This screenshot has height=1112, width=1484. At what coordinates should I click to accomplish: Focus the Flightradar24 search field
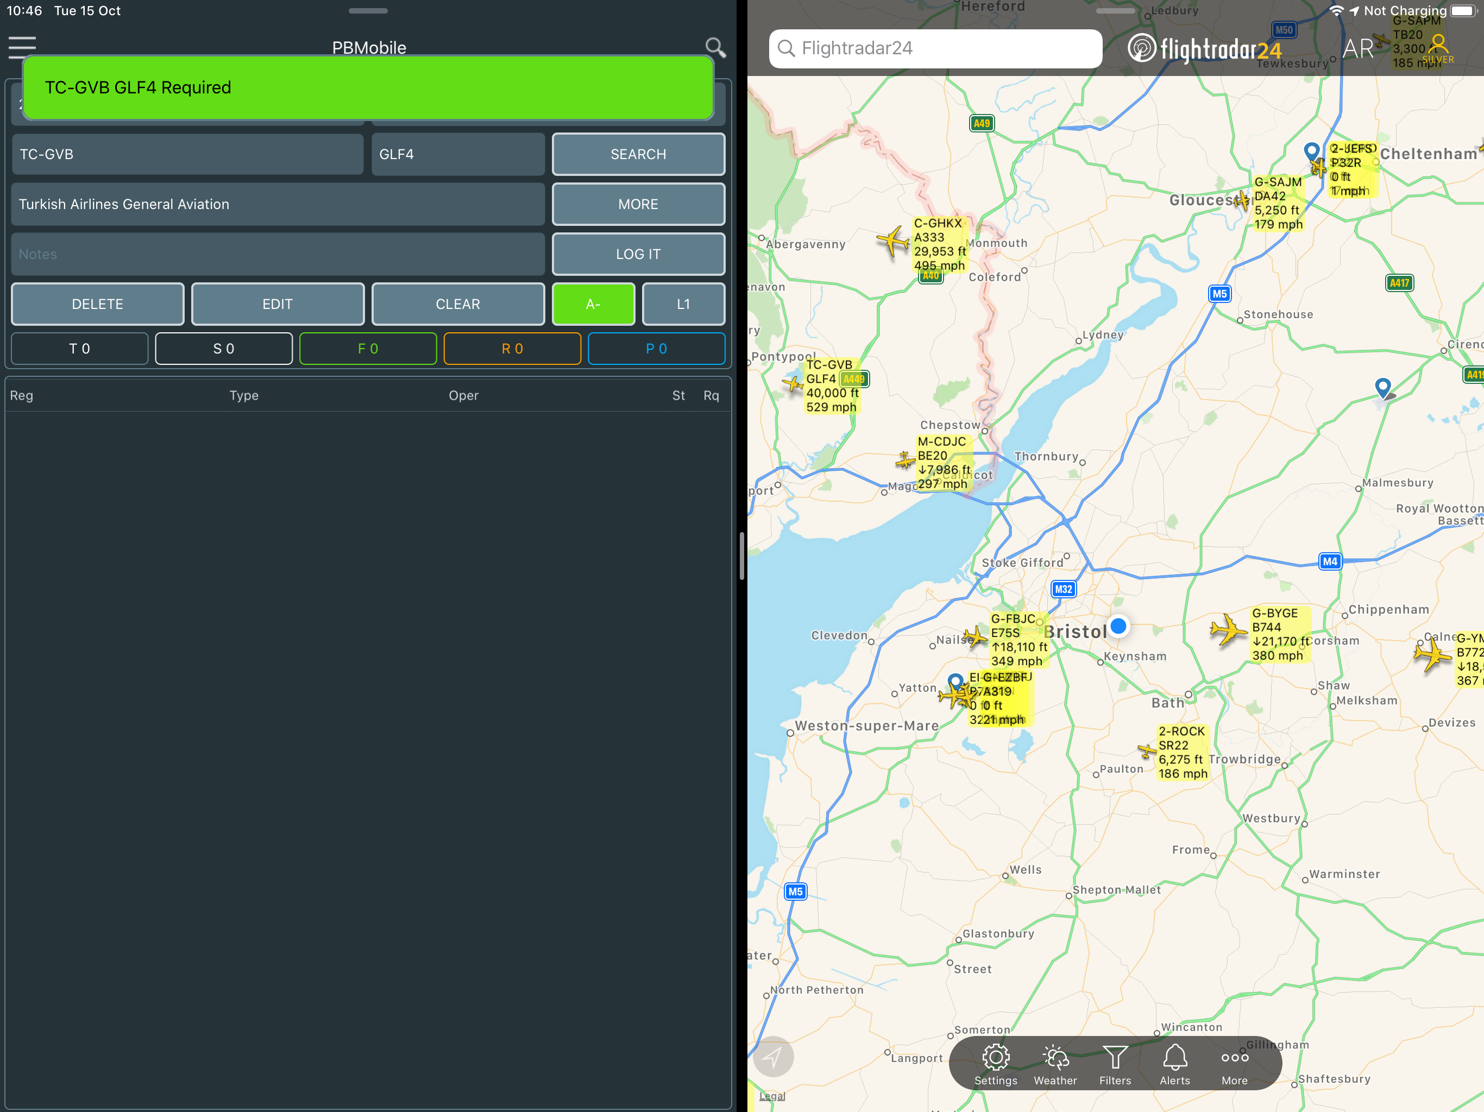[x=935, y=48]
